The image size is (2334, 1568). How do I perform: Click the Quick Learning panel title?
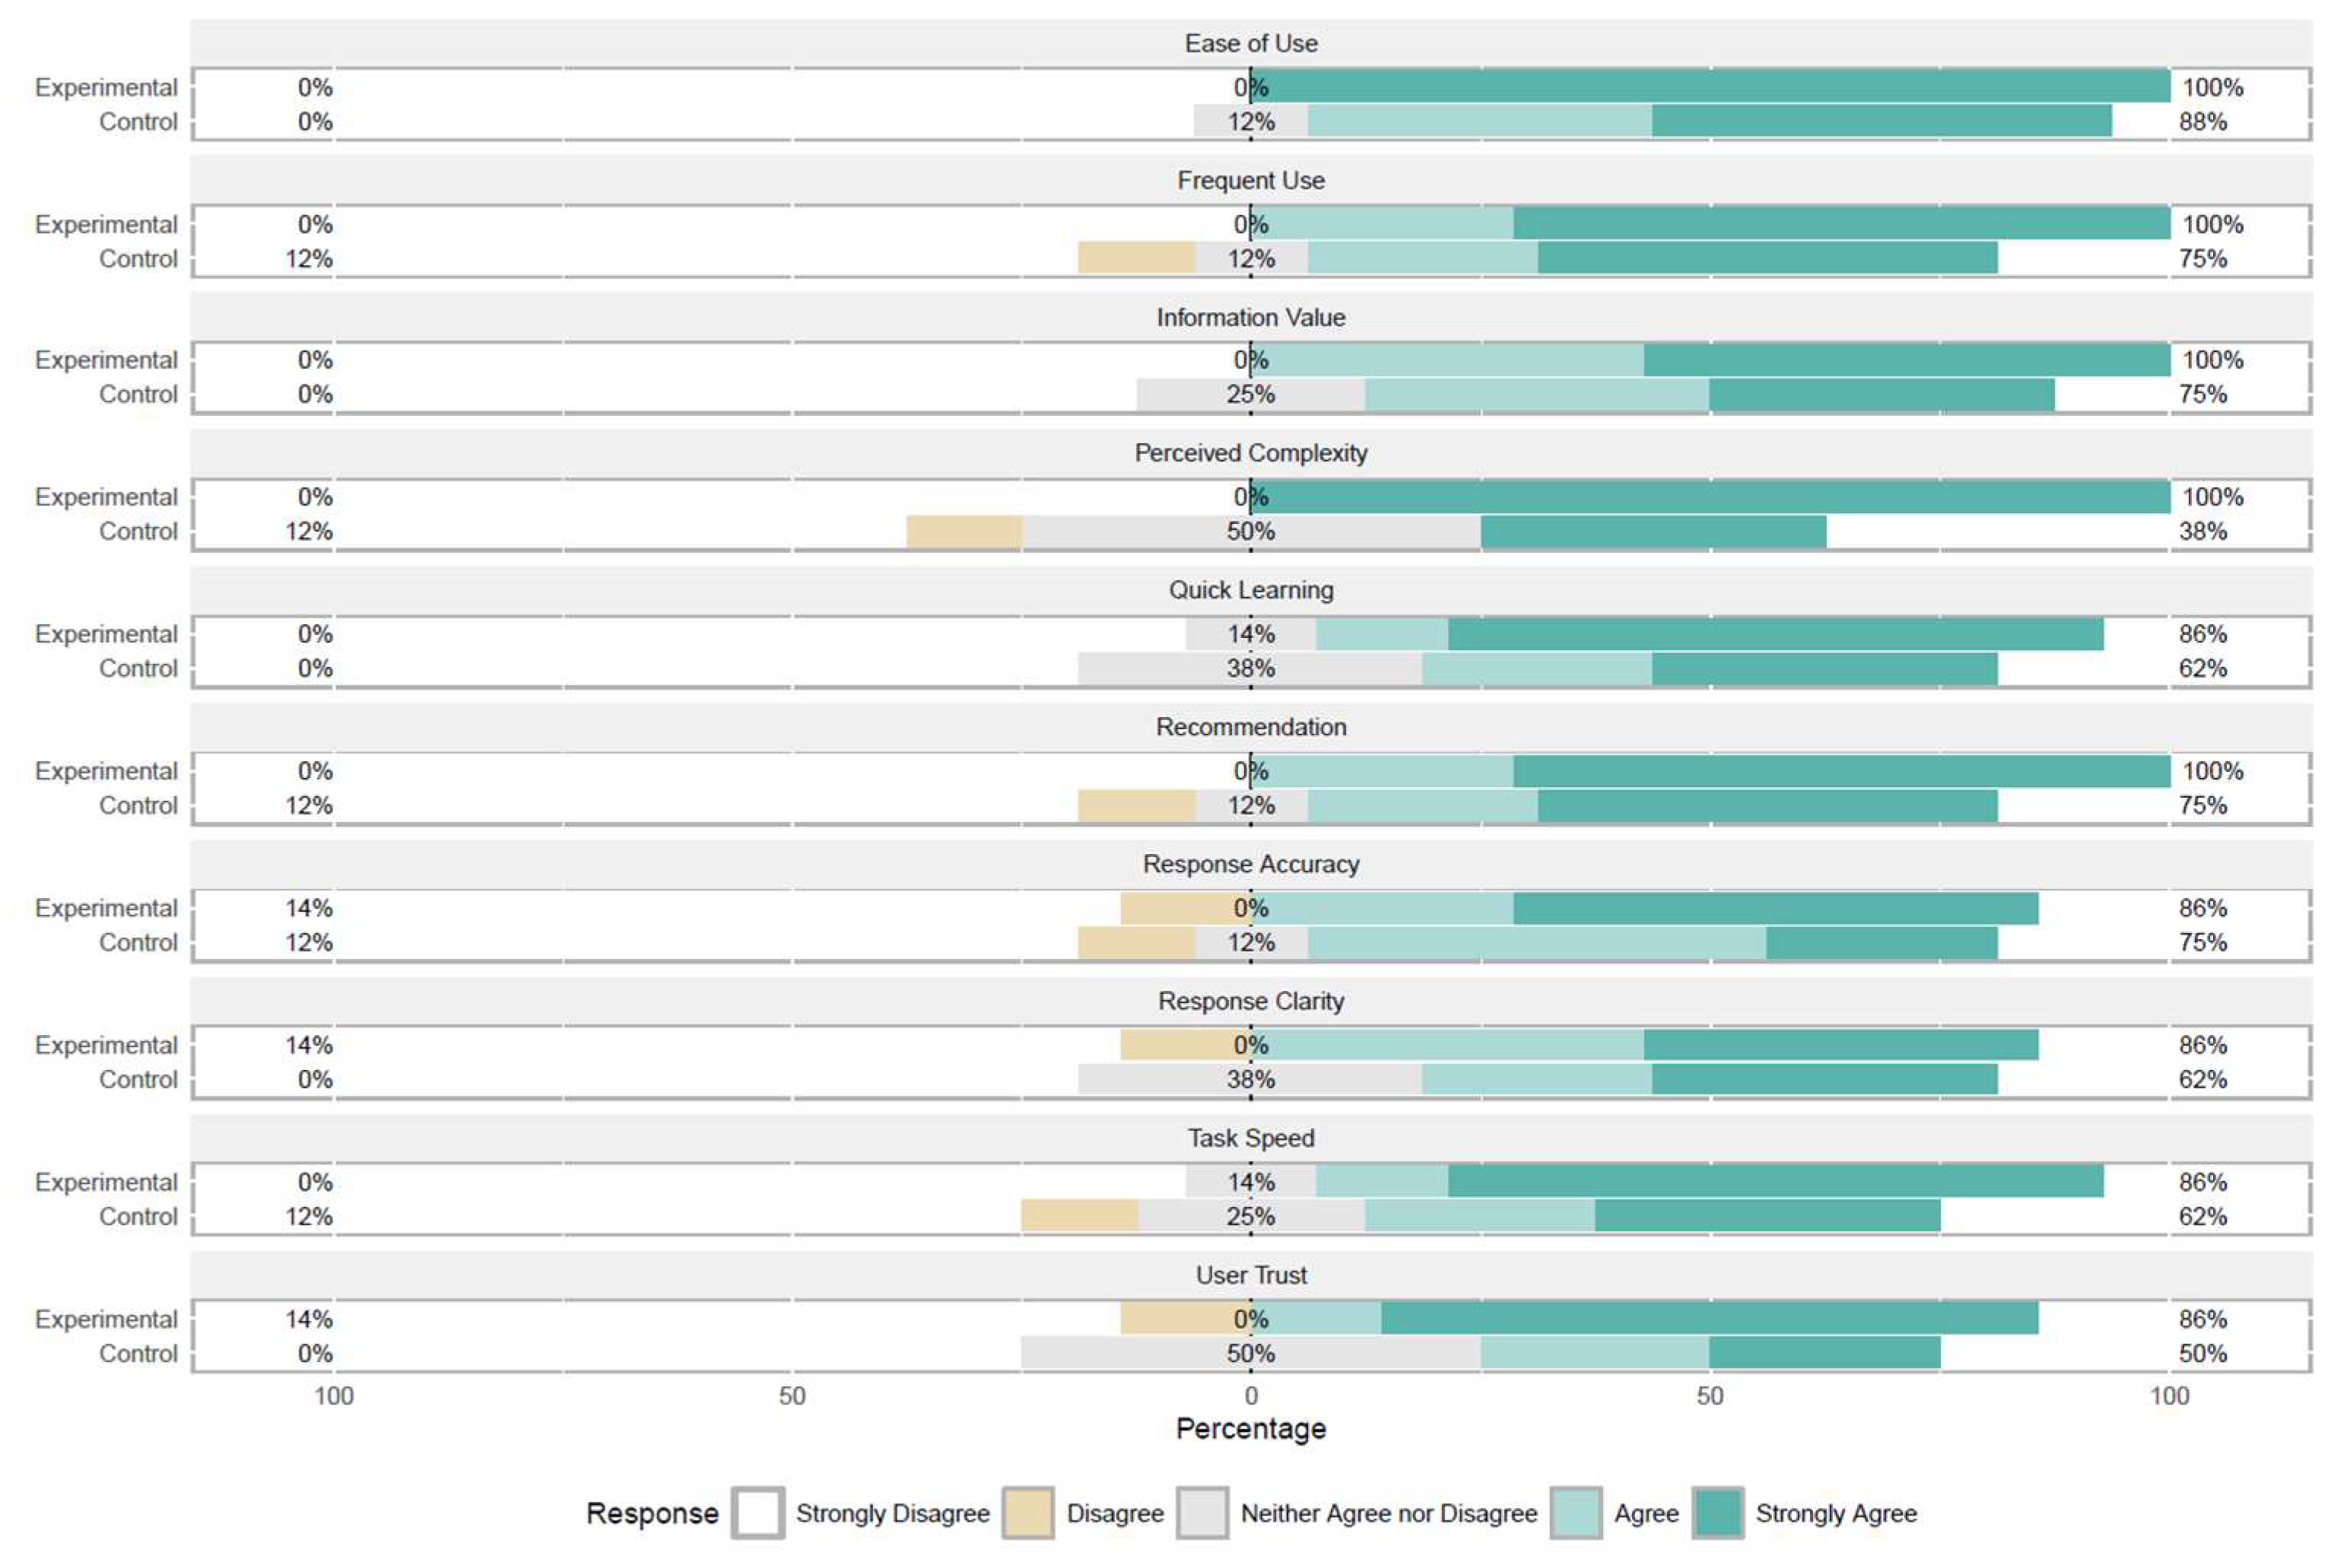pyautogui.click(x=1250, y=590)
